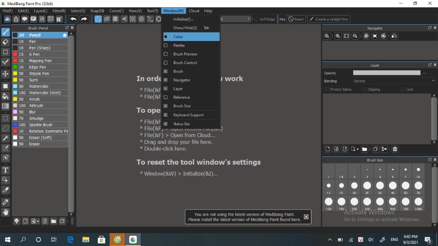Screen dimensions: 438x246
Task: Open the Blending mode dropdown
Action: [394, 81]
